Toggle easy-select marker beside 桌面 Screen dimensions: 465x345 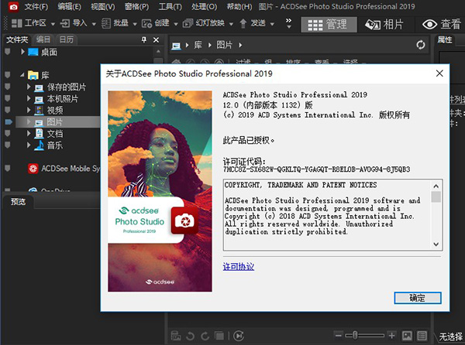(x=8, y=52)
